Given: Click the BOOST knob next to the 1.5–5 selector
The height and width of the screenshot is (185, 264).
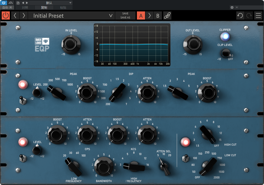Looking at the screenshot, I should (x=208, y=93).
